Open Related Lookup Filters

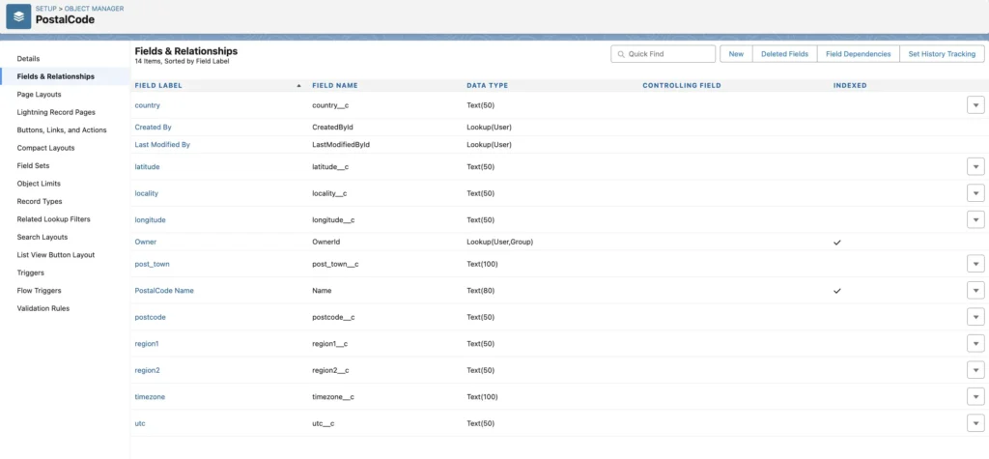click(x=54, y=219)
